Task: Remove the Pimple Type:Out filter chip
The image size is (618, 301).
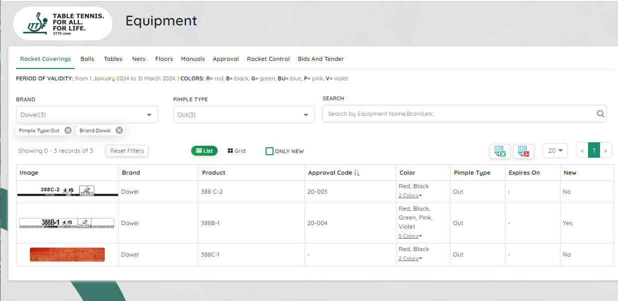Action: pyautogui.click(x=68, y=130)
